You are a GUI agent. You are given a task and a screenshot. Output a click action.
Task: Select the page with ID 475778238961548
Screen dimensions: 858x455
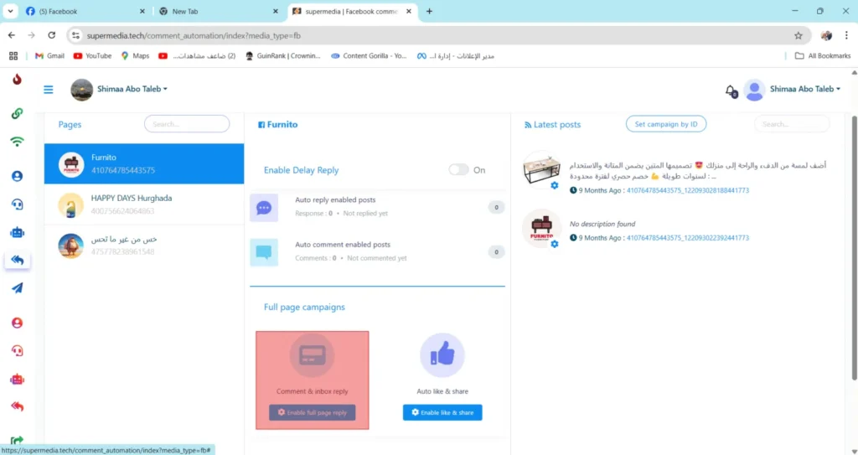pos(144,246)
